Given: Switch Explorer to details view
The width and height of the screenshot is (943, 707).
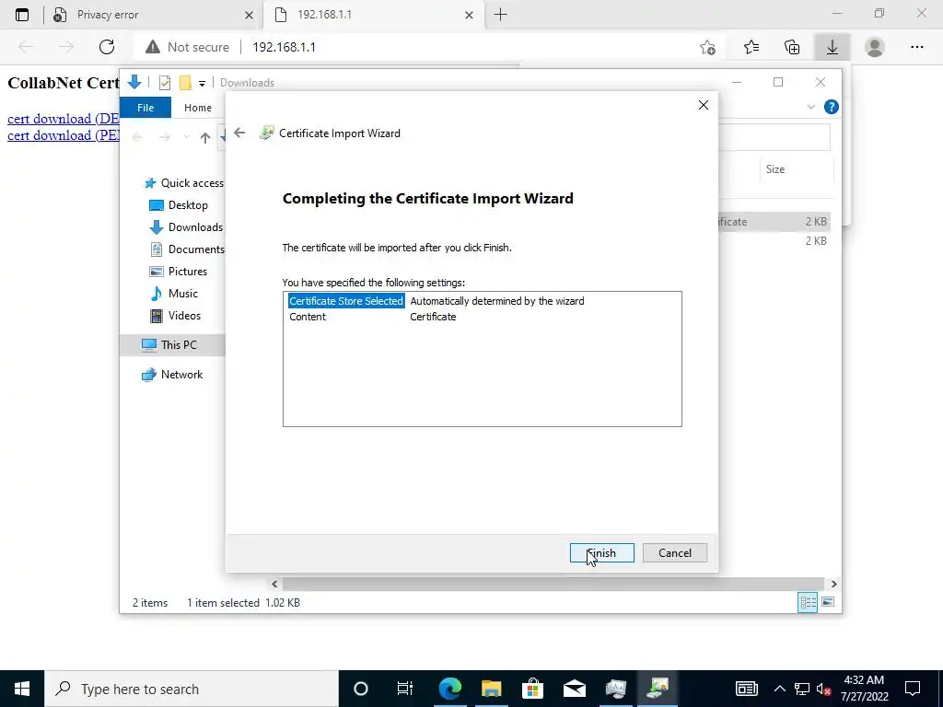Looking at the screenshot, I should [808, 602].
